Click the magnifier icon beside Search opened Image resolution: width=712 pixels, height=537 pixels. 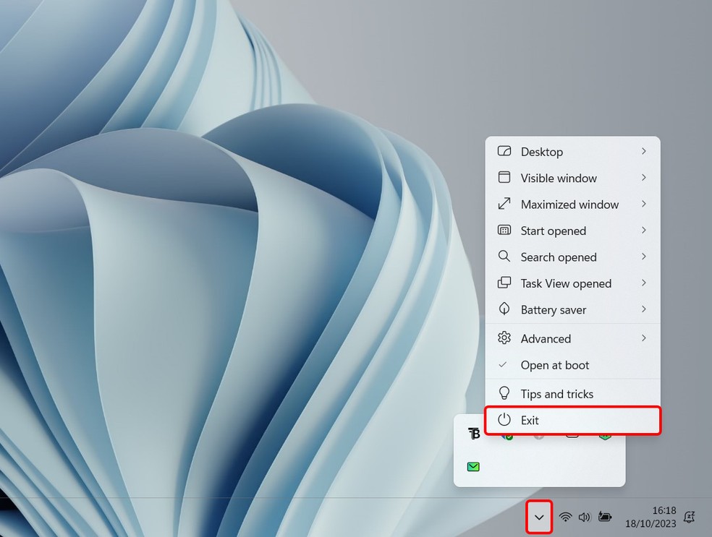(504, 257)
